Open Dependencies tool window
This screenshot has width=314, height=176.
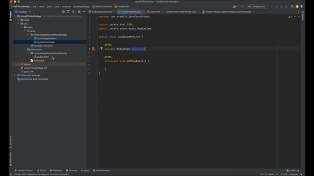click(x=101, y=171)
